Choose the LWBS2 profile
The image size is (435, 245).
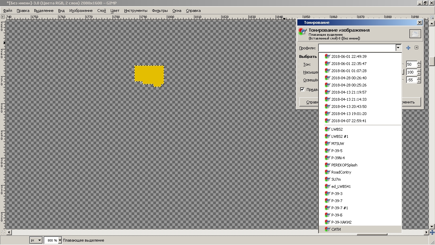[x=360, y=129]
